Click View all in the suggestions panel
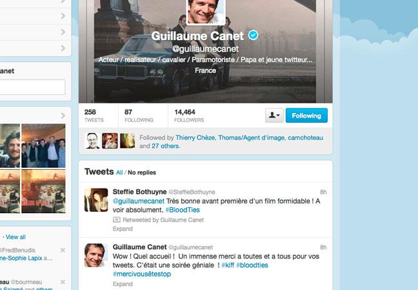 pos(15,237)
